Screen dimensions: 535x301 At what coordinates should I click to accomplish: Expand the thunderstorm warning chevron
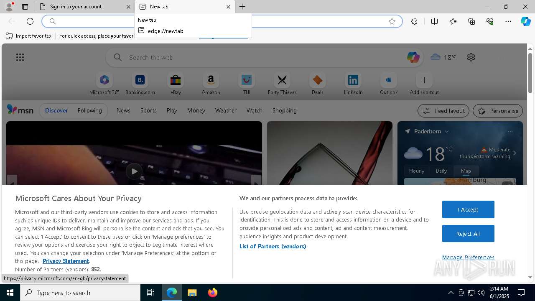tap(515, 153)
